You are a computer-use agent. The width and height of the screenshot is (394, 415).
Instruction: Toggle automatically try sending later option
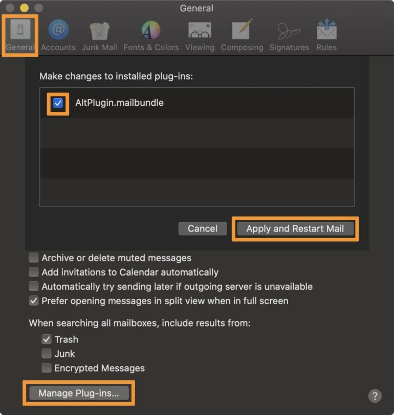[x=34, y=287]
